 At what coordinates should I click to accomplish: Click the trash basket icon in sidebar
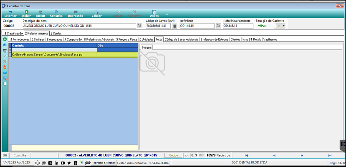tap(5, 51)
